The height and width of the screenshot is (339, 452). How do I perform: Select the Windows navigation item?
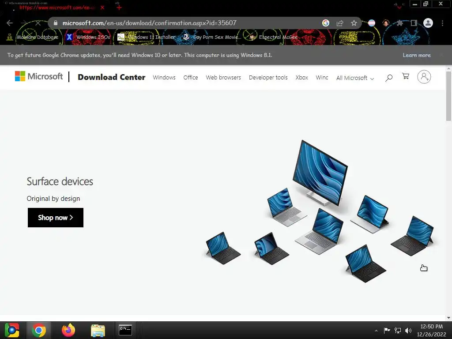coord(164,78)
